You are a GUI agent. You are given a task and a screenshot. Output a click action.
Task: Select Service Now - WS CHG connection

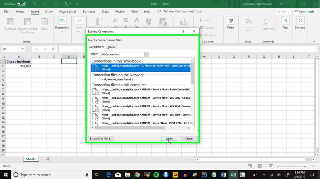click(141, 100)
